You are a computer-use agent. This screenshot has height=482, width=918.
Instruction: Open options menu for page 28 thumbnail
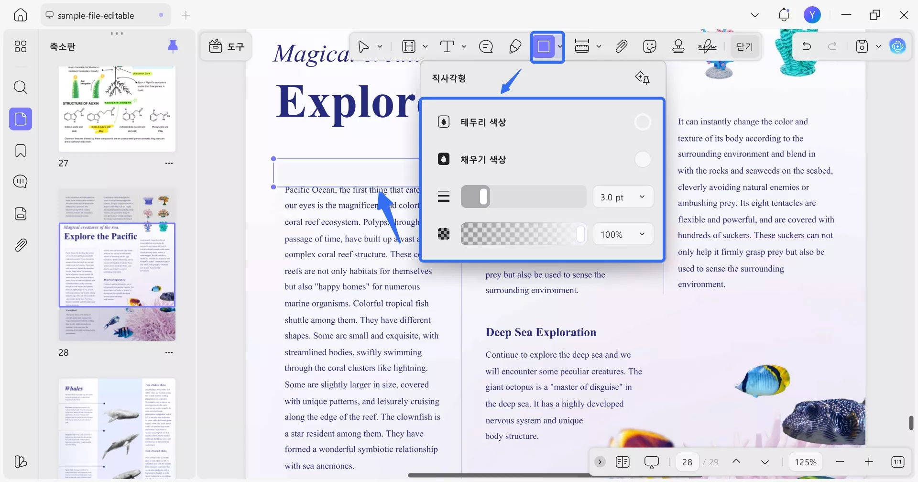point(169,352)
